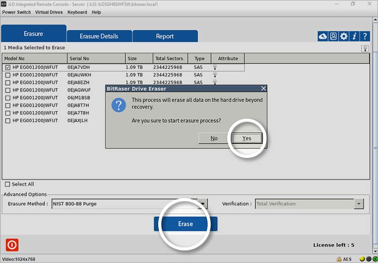Check drive with serial 0EJA8EZH
The height and width of the screenshot is (263, 378).
(x=8, y=83)
